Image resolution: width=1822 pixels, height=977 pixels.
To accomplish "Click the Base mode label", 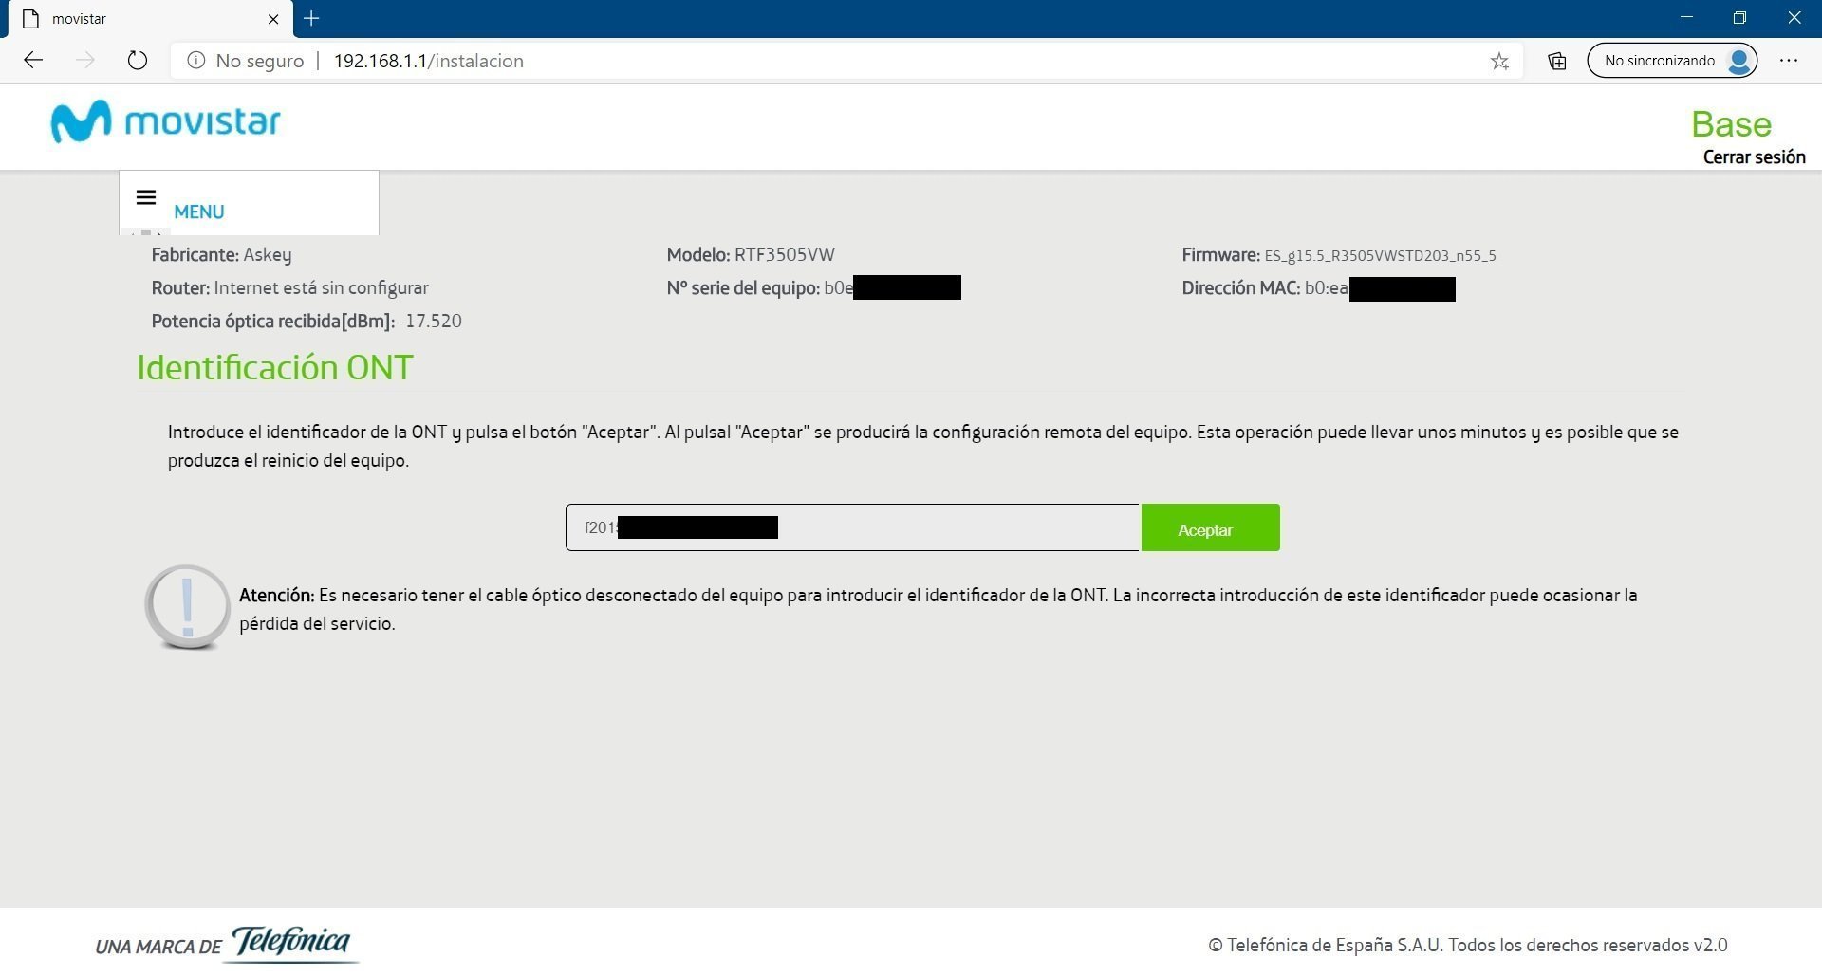I will click(x=1731, y=124).
